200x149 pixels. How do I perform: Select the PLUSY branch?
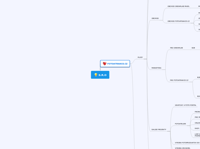140,57
